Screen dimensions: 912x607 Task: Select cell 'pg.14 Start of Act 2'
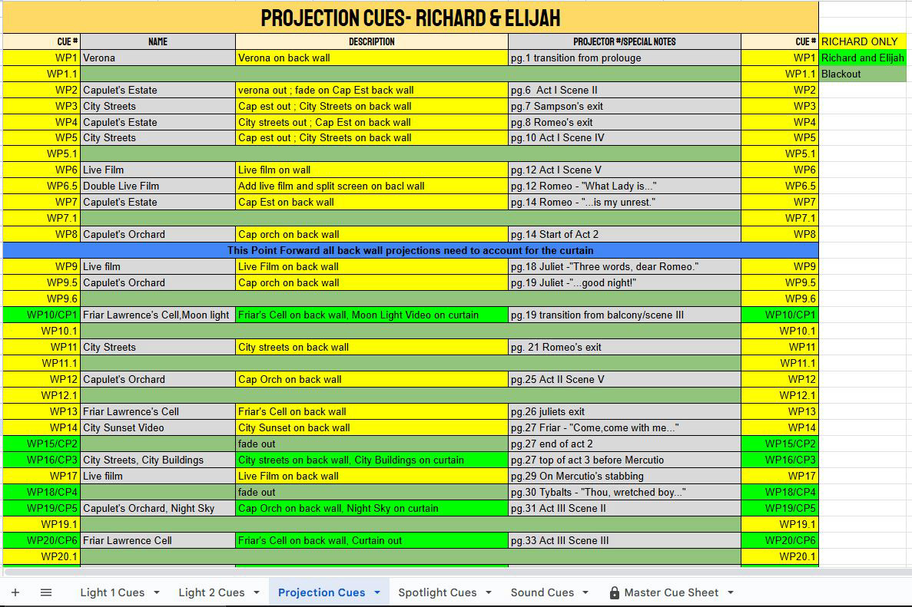pos(625,234)
